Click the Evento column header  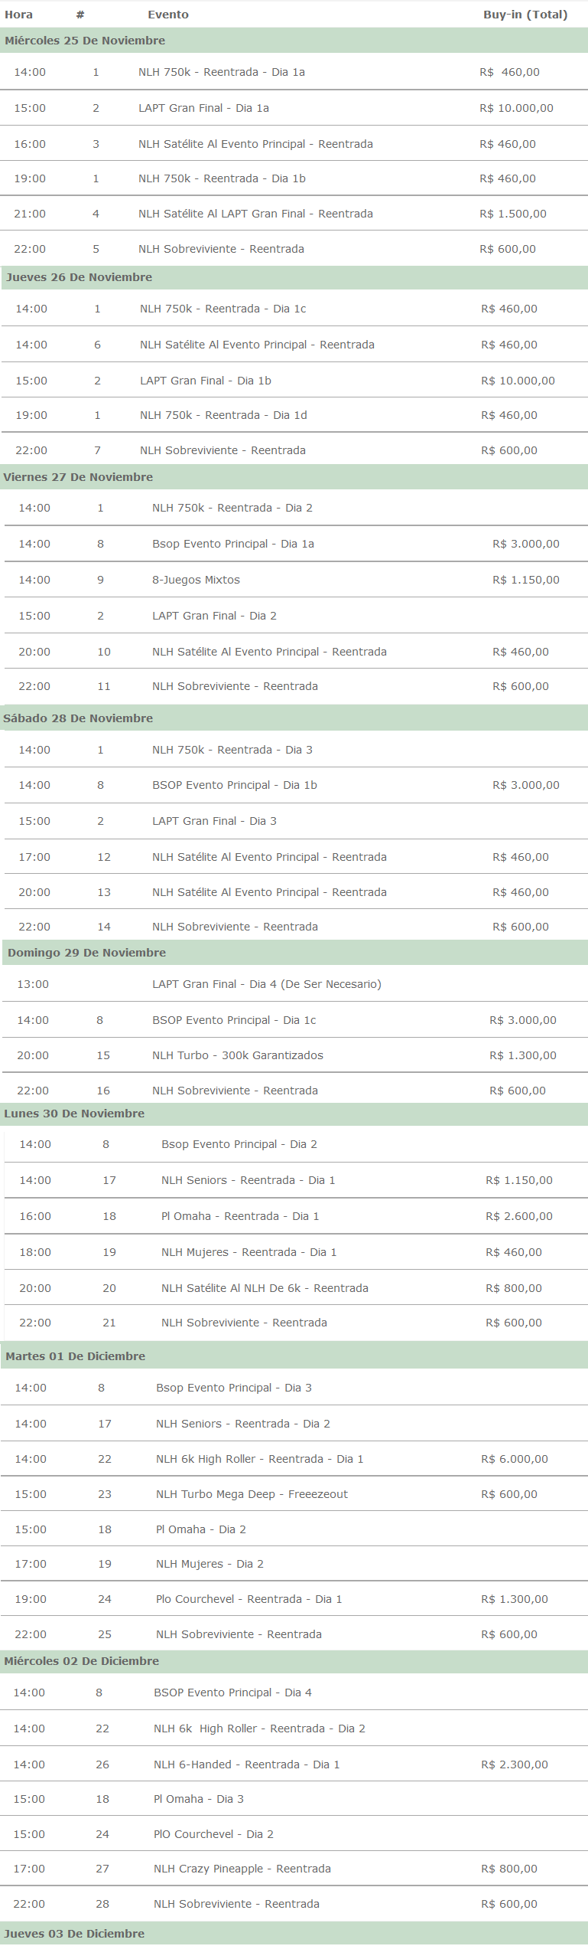point(168,15)
